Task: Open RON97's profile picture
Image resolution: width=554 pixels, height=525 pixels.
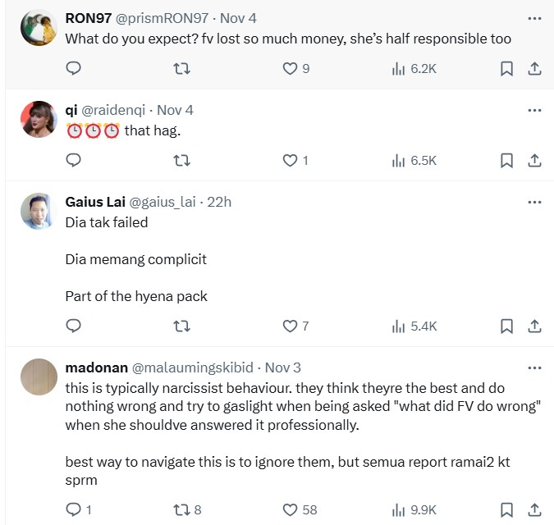Action: click(39, 27)
